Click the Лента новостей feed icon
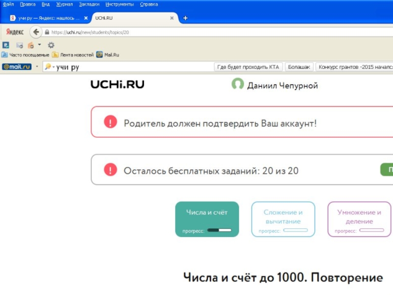393x295 pixels. click(56, 55)
